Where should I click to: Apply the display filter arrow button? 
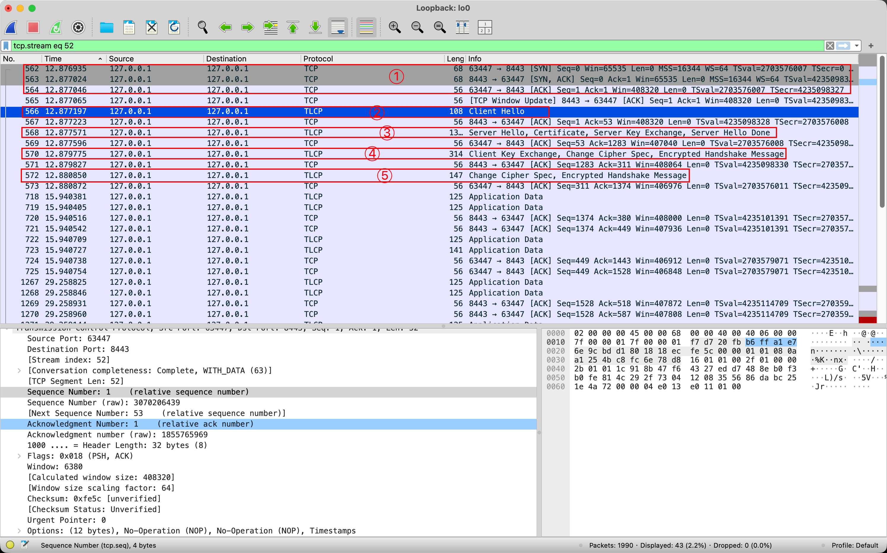coord(843,46)
